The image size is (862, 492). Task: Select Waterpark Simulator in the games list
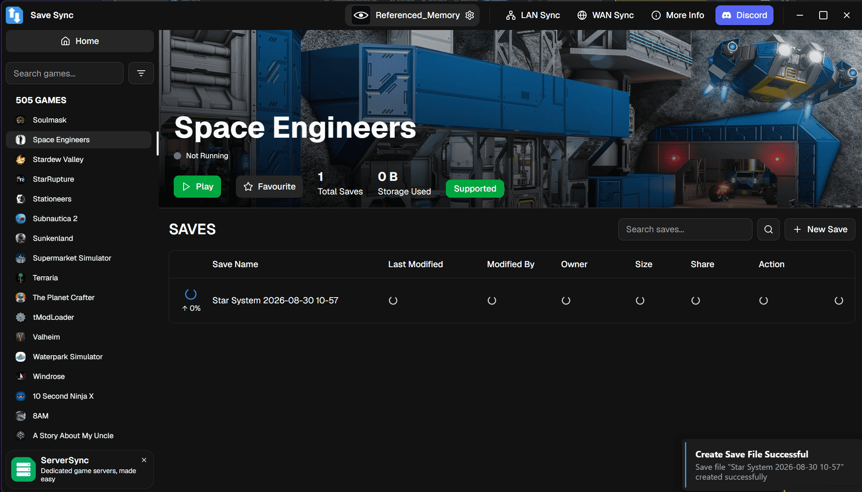point(79,357)
